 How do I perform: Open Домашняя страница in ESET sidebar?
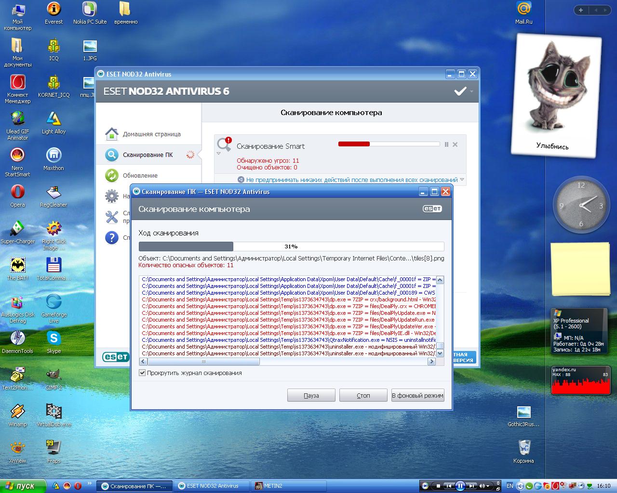coord(151,134)
